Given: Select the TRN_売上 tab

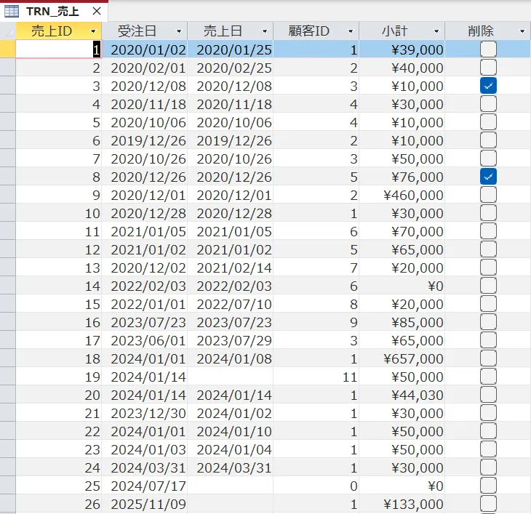Looking at the screenshot, I should [x=52, y=12].
